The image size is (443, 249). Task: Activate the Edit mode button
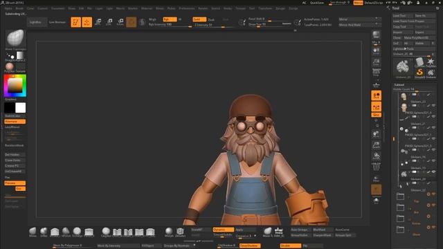point(75,22)
